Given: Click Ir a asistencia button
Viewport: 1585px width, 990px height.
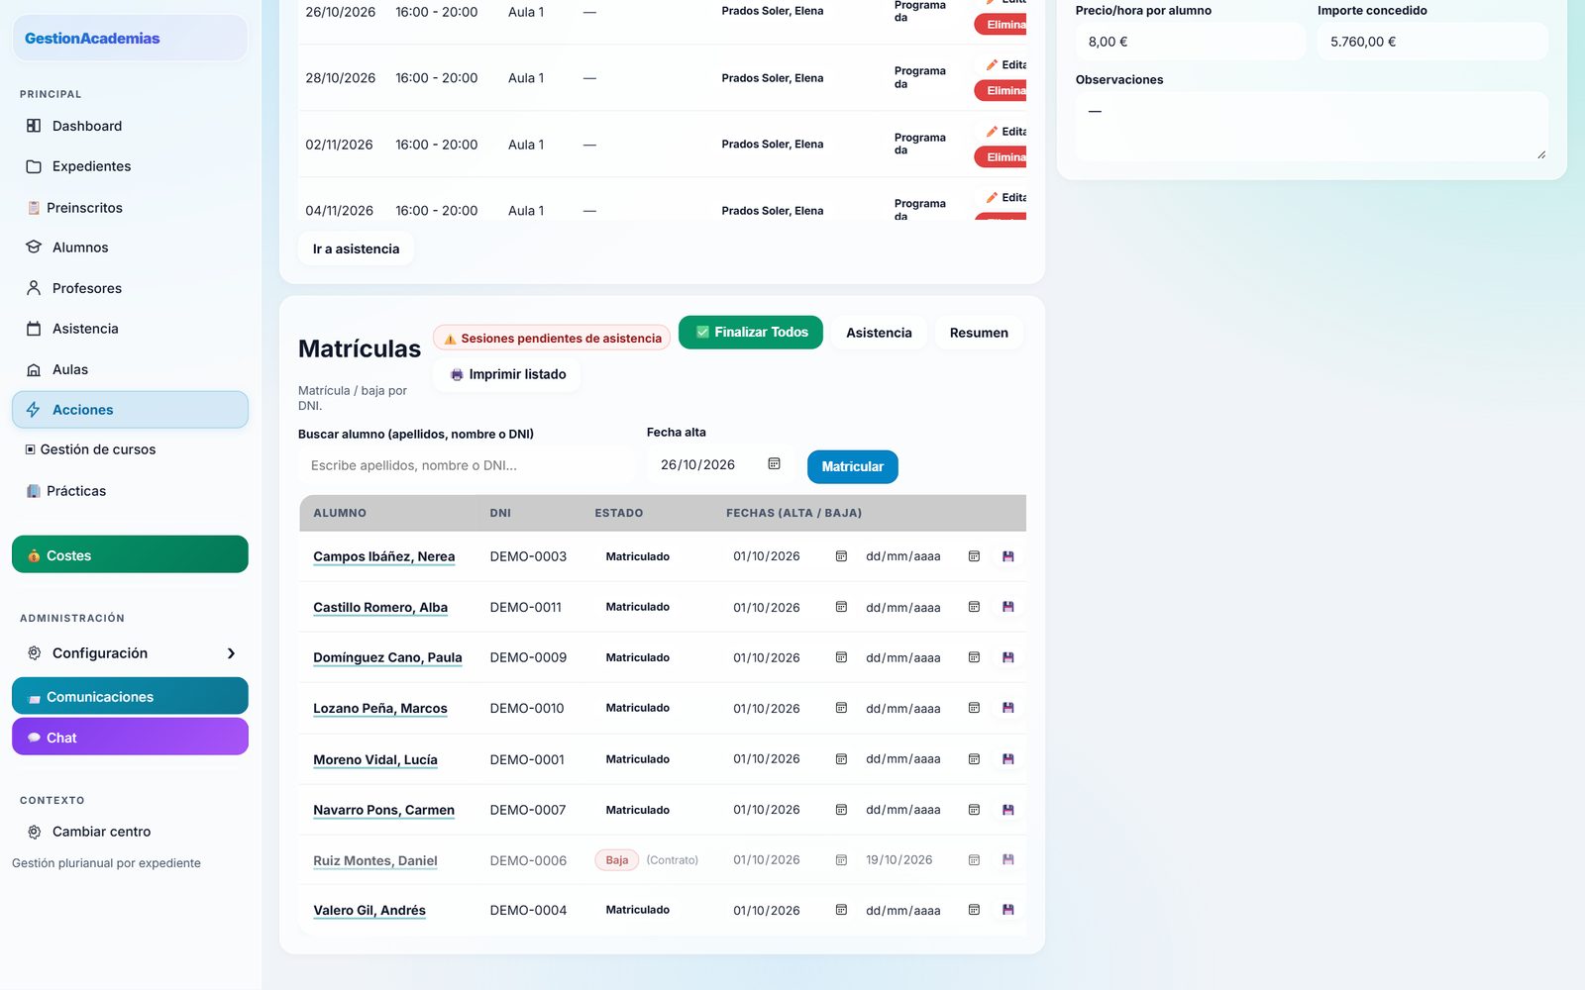Looking at the screenshot, I should [356, 248].
